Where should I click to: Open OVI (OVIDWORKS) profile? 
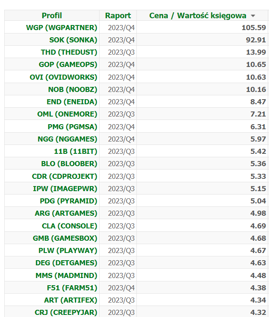tap(64, 77)
